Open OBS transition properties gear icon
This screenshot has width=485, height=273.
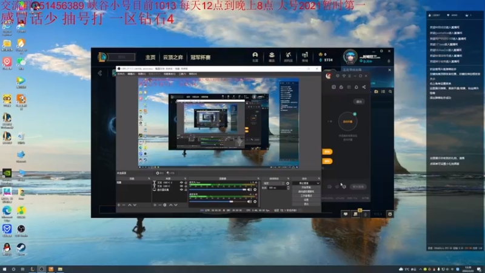[287, 183]
